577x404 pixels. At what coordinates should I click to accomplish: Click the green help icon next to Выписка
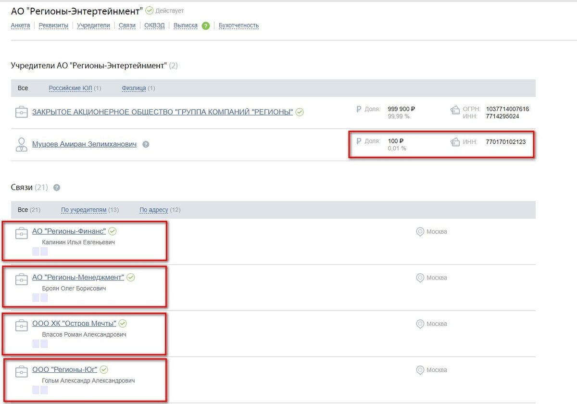[x=206, y=26]
